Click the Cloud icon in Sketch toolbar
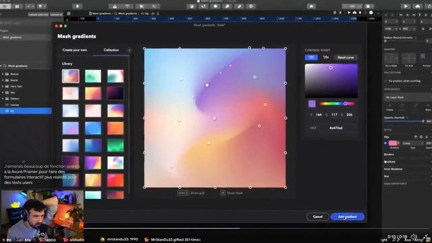This screenshot has height=243, width=432. [x=418, y=6]
